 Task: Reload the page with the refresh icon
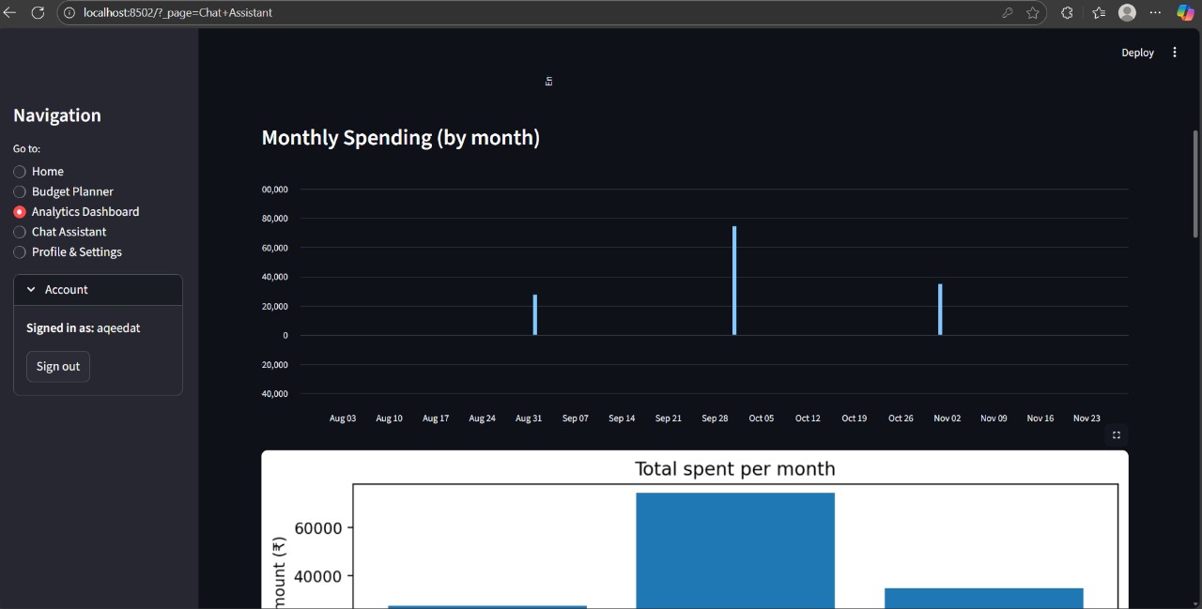38,12
